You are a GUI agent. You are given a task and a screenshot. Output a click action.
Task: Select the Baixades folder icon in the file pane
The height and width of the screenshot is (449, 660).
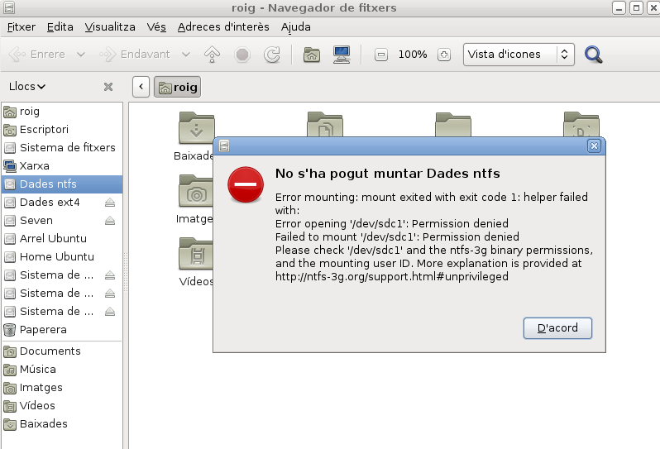tap(196, 128)
